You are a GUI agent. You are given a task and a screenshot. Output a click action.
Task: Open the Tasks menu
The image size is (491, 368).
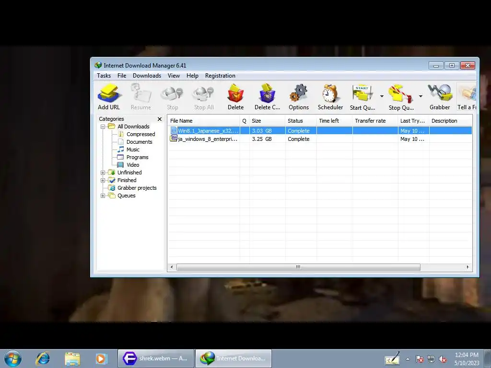pos(104,76)
